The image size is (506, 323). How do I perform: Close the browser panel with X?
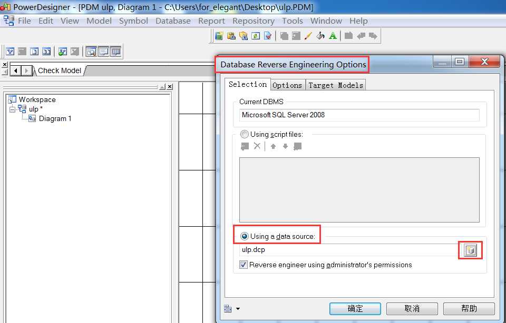(x=170, y=87)
